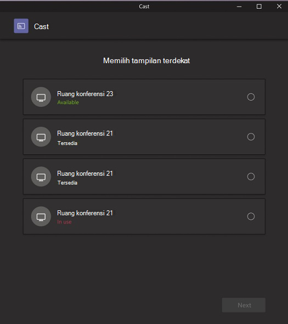The image size is (288, 324).
Task: Select the Ruang konferensi 23 radio button
Action: 251,97
